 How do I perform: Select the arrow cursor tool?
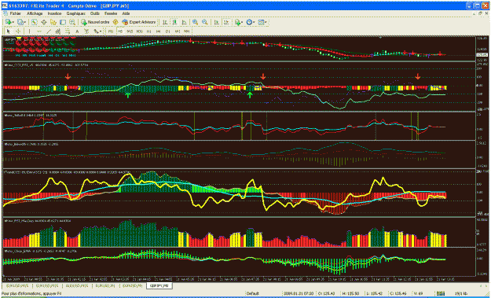(8, 31)
